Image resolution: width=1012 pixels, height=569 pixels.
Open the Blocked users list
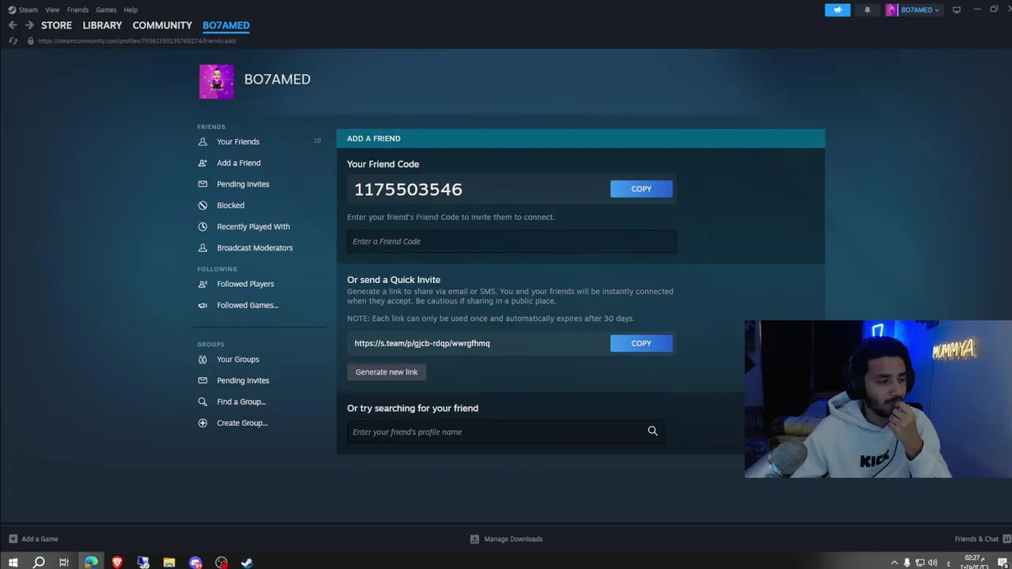point(231,205)
